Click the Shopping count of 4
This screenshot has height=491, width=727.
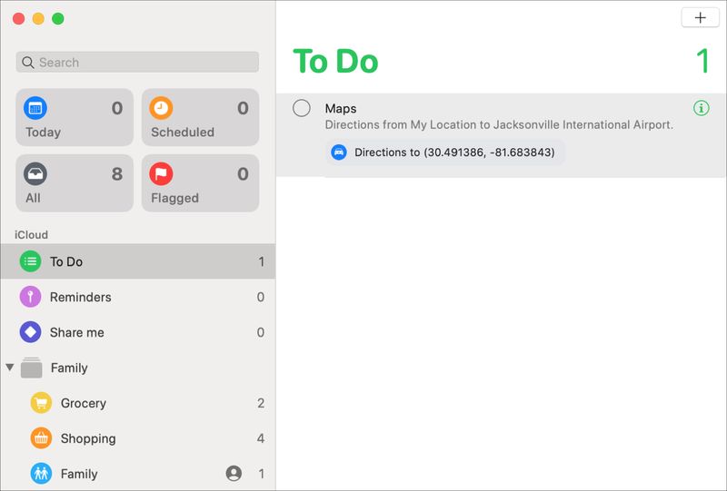(x=261, y=438)
